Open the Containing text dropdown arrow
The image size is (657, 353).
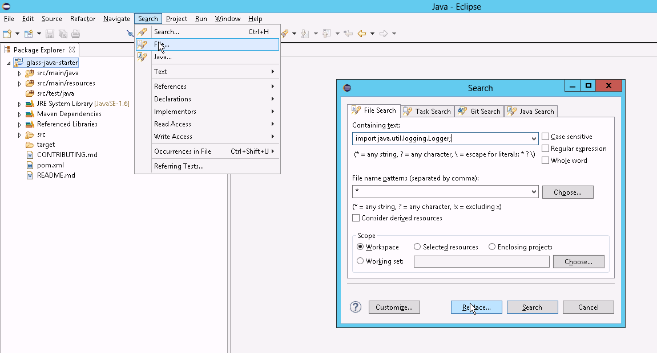click(x=534, y=138)
